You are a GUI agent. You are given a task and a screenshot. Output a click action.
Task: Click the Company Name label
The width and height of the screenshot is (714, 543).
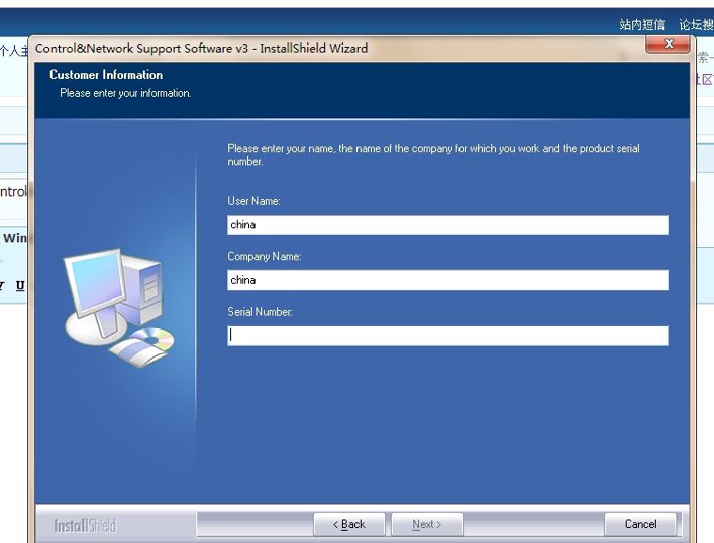point(264,256)
